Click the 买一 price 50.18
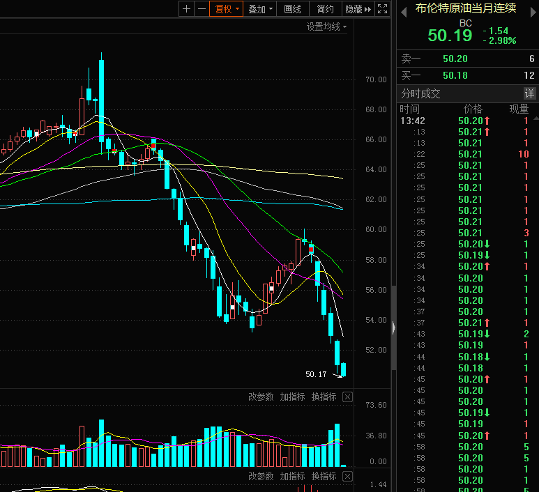Screen dimensions: 539x492 click(x=455, y=75)
